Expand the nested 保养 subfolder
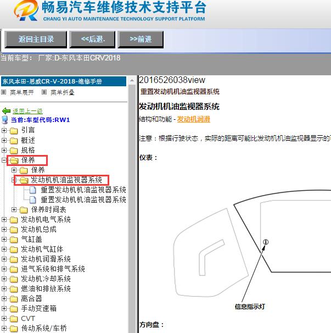This screenshot has height=333, width=331. click(14, 170)
